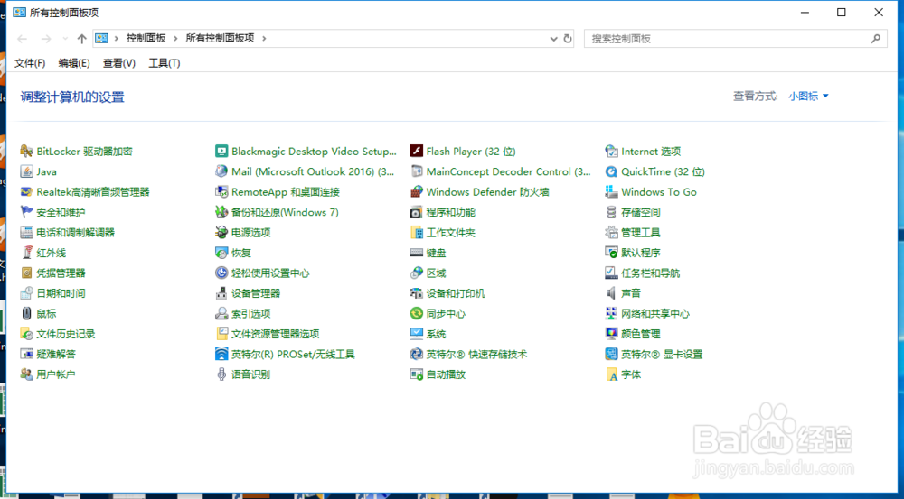Click the 键盘 icon
Viewport: 904px width, 499px height.
click(x=416, y=253)
